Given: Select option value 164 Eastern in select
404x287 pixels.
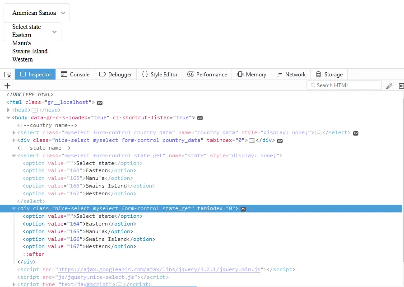Looking at the screenshot, I should (79, 170).
